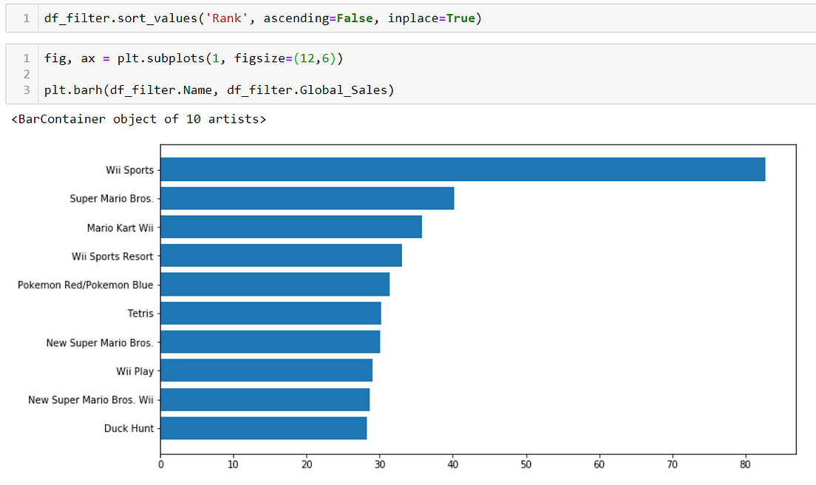Click the Pokemon Red/Pokemon Blue bar
Screen dimensions: 816x485
(275, 284)
